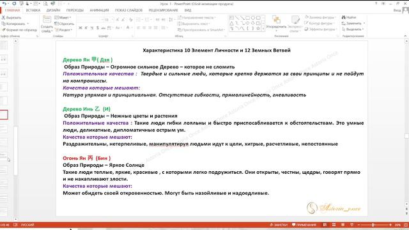Viewport: 409px width, 230px height.
Task: Open the font name combo box
Action: tap(90, 20)
